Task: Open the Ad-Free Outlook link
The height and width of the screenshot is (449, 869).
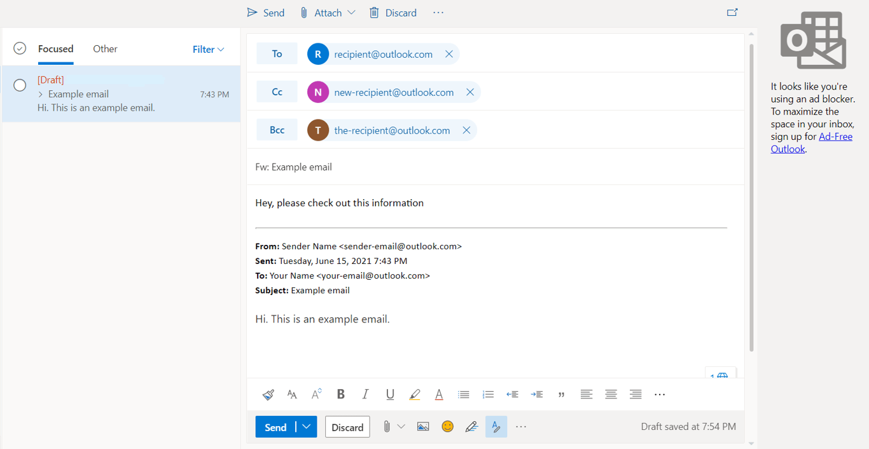Action: coord(835,136)
